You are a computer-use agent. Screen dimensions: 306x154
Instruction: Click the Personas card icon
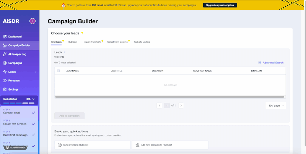(5, 81)
